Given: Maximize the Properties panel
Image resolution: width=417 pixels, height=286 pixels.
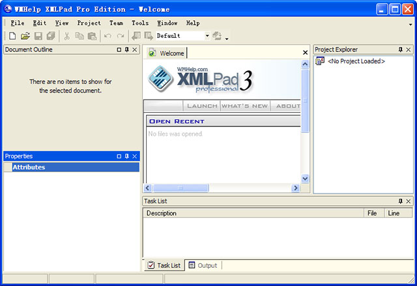Looking at the screenshot, I should (119, 156).
